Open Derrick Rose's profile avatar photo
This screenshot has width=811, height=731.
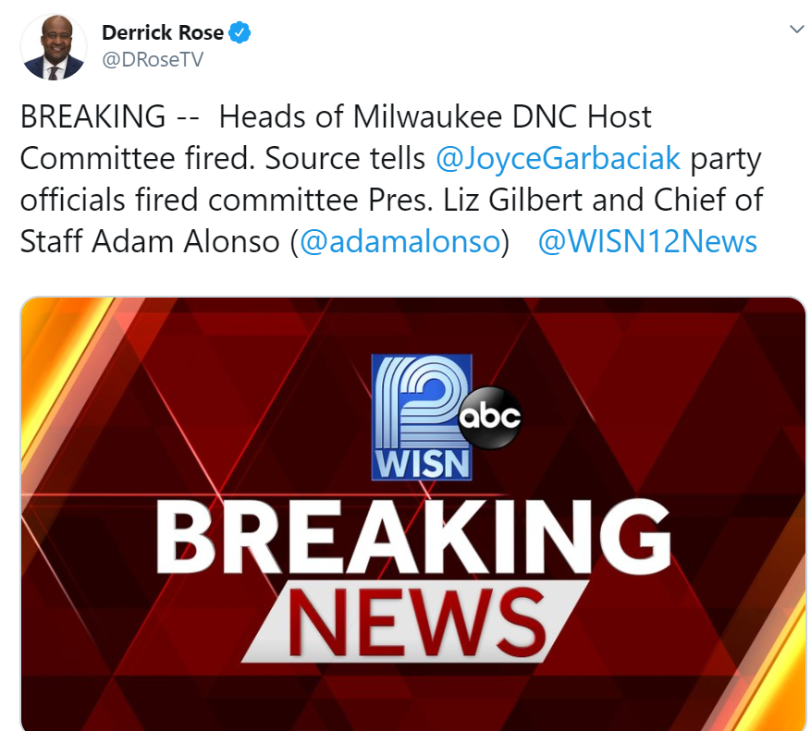[x=55, y=47]
